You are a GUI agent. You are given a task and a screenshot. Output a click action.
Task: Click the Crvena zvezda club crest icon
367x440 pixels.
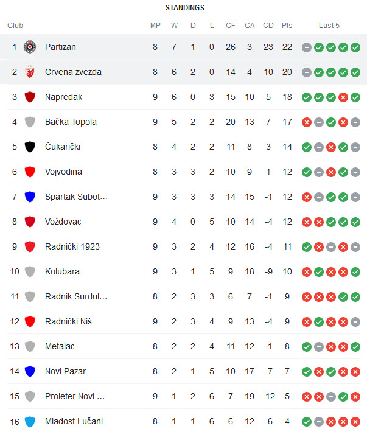(30, 72)
